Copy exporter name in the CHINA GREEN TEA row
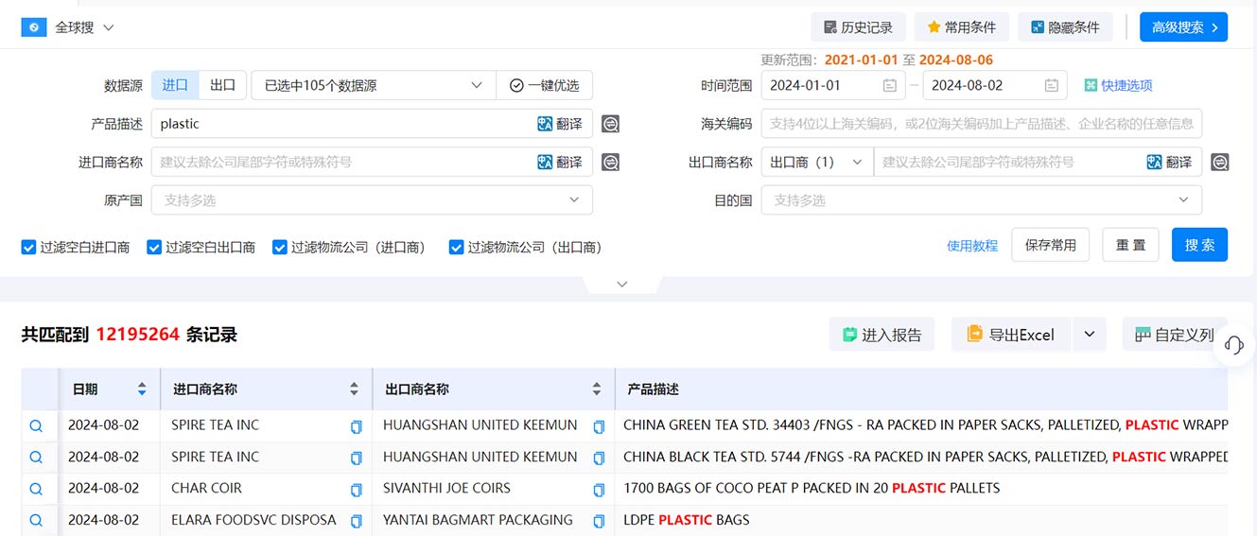 click(599, 426)
